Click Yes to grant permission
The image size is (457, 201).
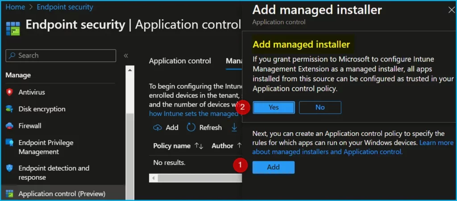pos(274,107)
